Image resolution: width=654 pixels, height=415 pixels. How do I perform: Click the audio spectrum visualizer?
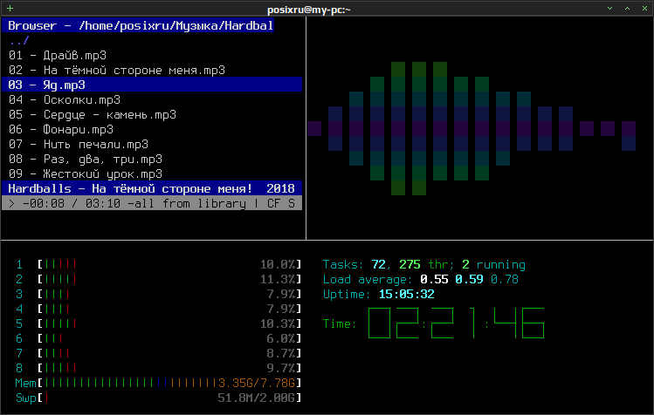pyautogui.click(x=472, y=129)
